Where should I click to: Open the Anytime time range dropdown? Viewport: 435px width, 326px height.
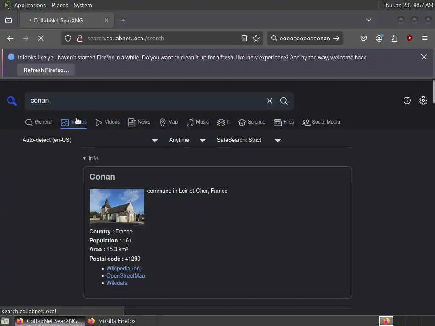187,140
